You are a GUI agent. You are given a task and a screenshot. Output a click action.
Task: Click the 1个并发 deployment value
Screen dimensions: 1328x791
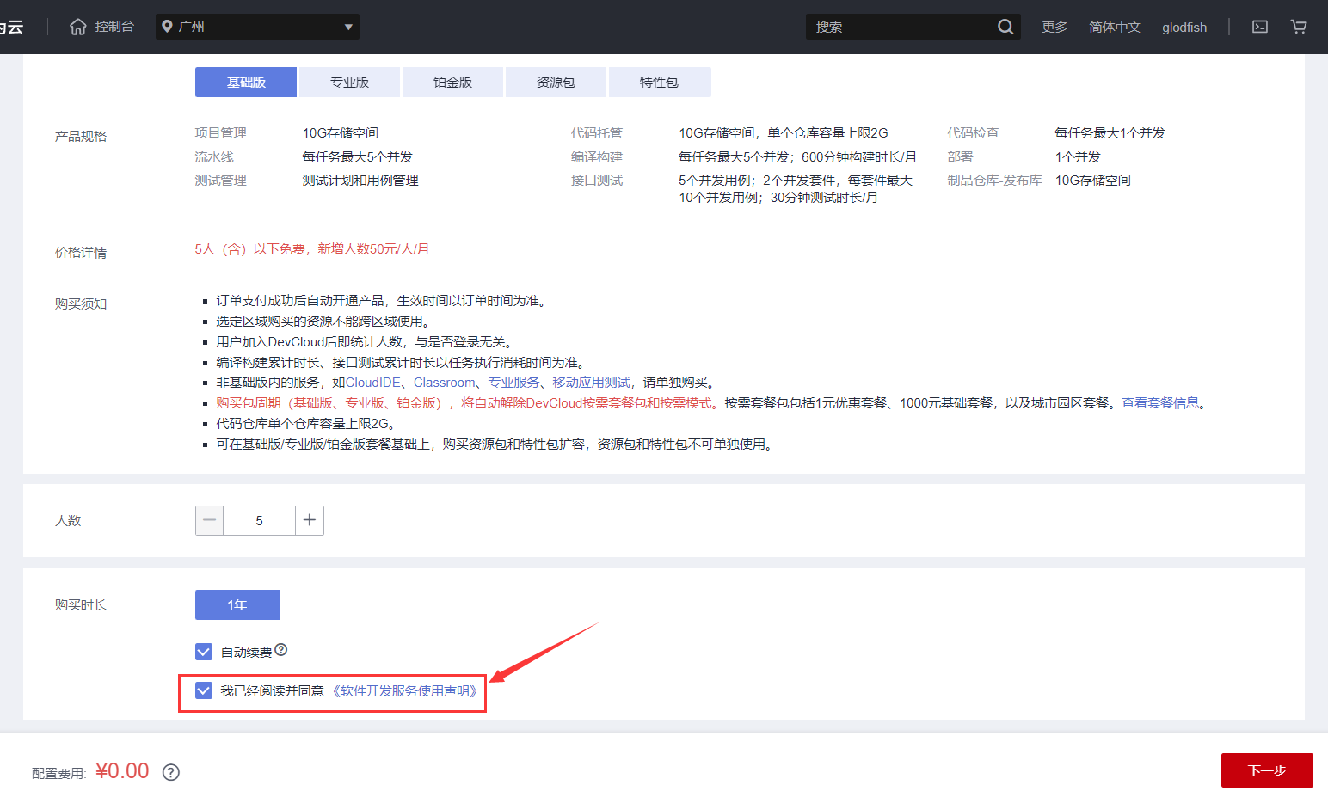tap(1079, 157)
